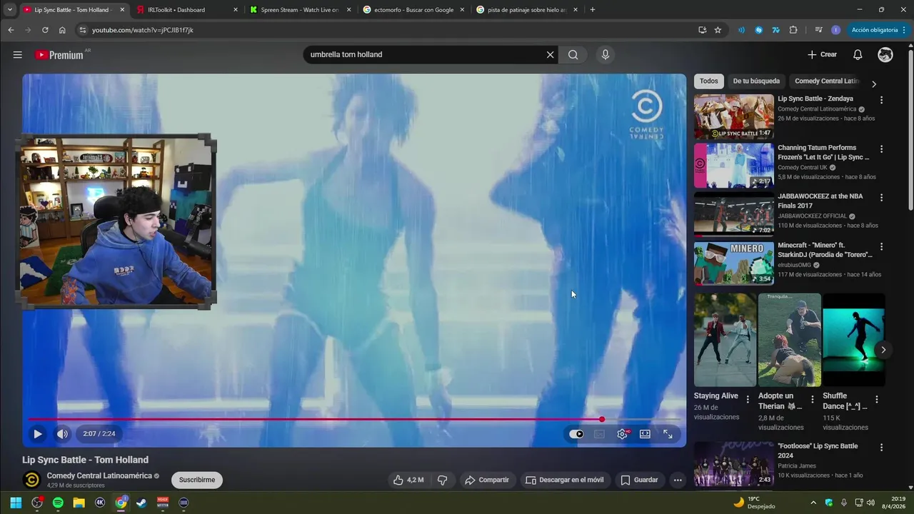The height and width of the screenshot is (514, 914).
Task: Switch to Spreen Stream tab
Action: [300, 10]
